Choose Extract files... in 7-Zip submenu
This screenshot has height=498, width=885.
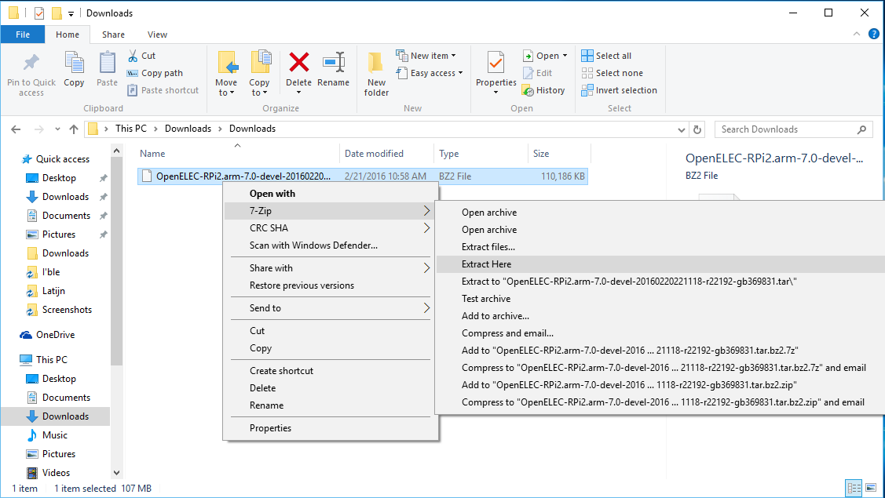pos(660,247)
